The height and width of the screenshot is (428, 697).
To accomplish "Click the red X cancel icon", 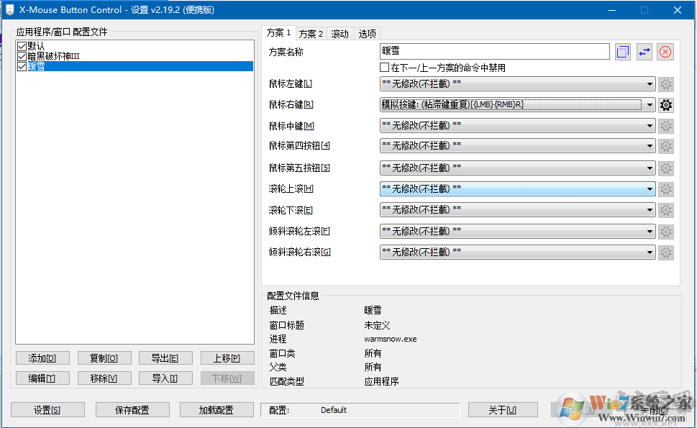I will [665, 51].
